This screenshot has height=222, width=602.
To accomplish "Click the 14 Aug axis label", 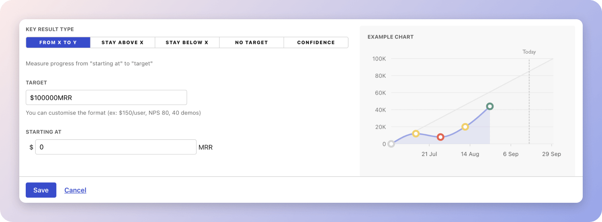I will click(470, 154).
